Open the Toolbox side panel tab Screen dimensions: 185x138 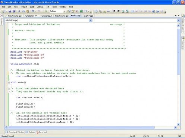click(x=1, y=19)
